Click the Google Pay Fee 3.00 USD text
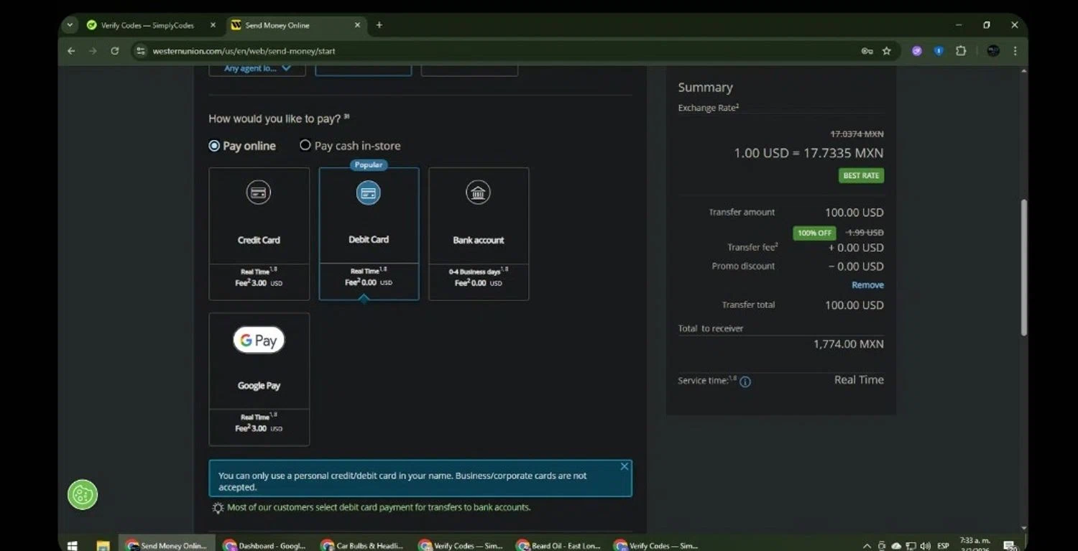This screenshot has height=551, width=1078. (259, 428)
